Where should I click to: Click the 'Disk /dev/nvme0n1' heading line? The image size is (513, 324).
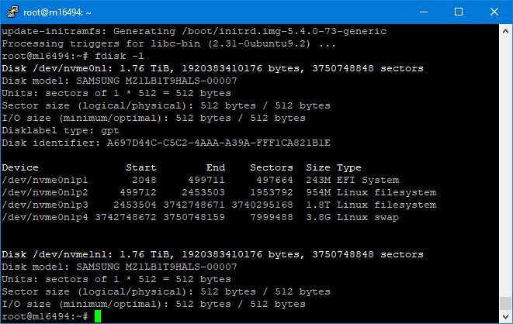point(213,68)
